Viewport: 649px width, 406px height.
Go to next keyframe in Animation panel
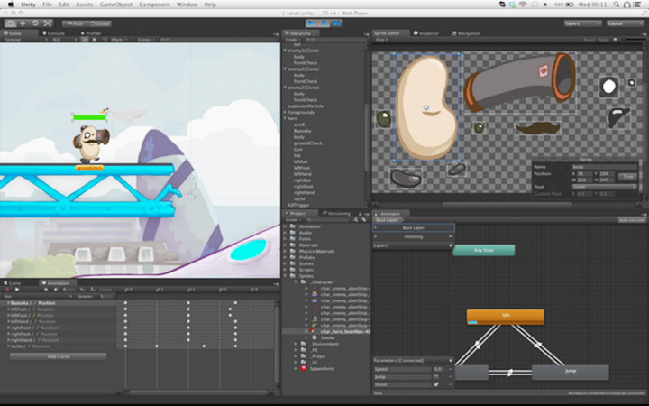(56, 290)
